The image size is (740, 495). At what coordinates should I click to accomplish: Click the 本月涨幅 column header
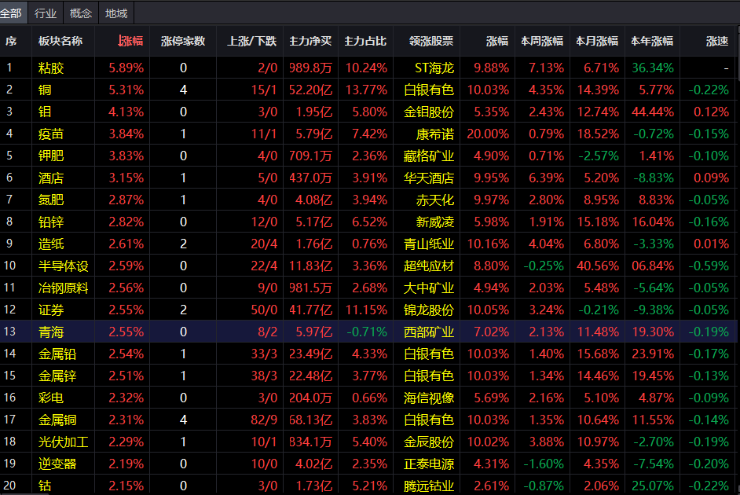click(x=597, y=41)
